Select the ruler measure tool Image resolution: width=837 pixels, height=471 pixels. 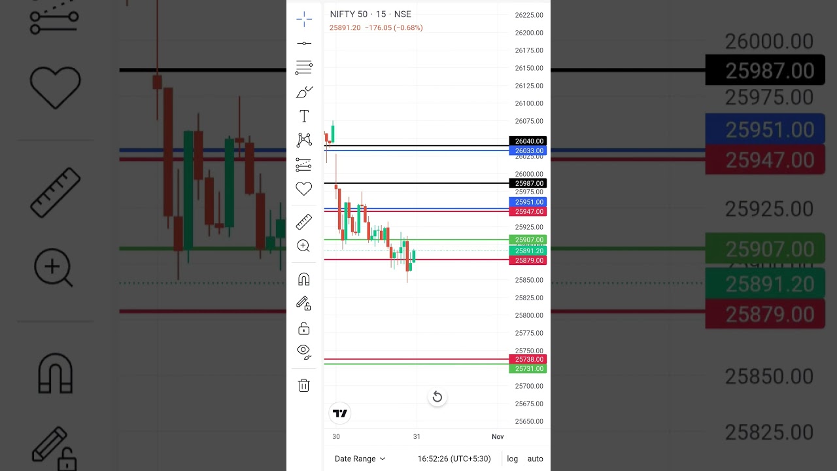pos(304,222)
